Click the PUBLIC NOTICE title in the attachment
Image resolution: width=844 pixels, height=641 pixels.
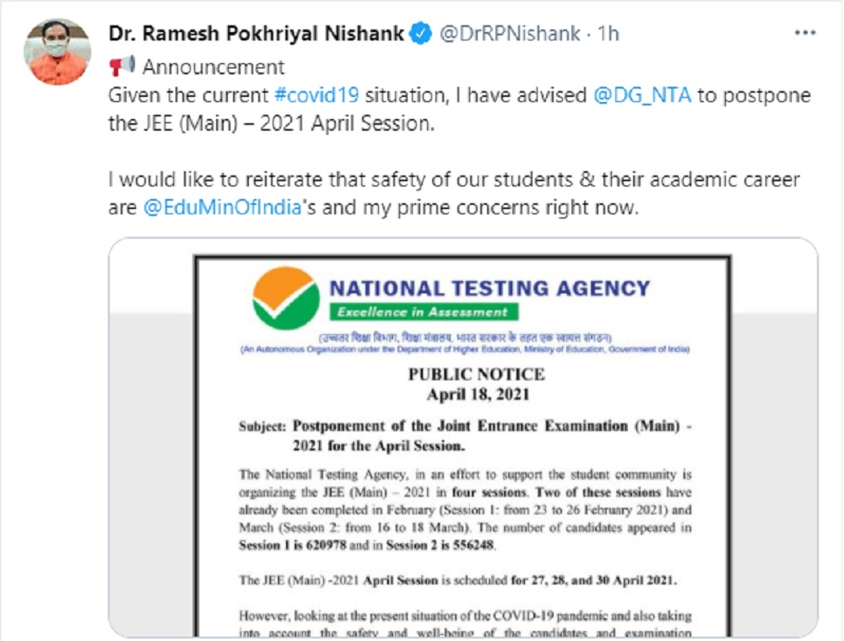pos(476,374)
